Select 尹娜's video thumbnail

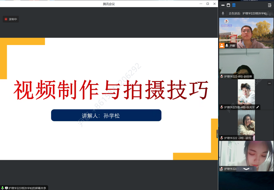246,31
